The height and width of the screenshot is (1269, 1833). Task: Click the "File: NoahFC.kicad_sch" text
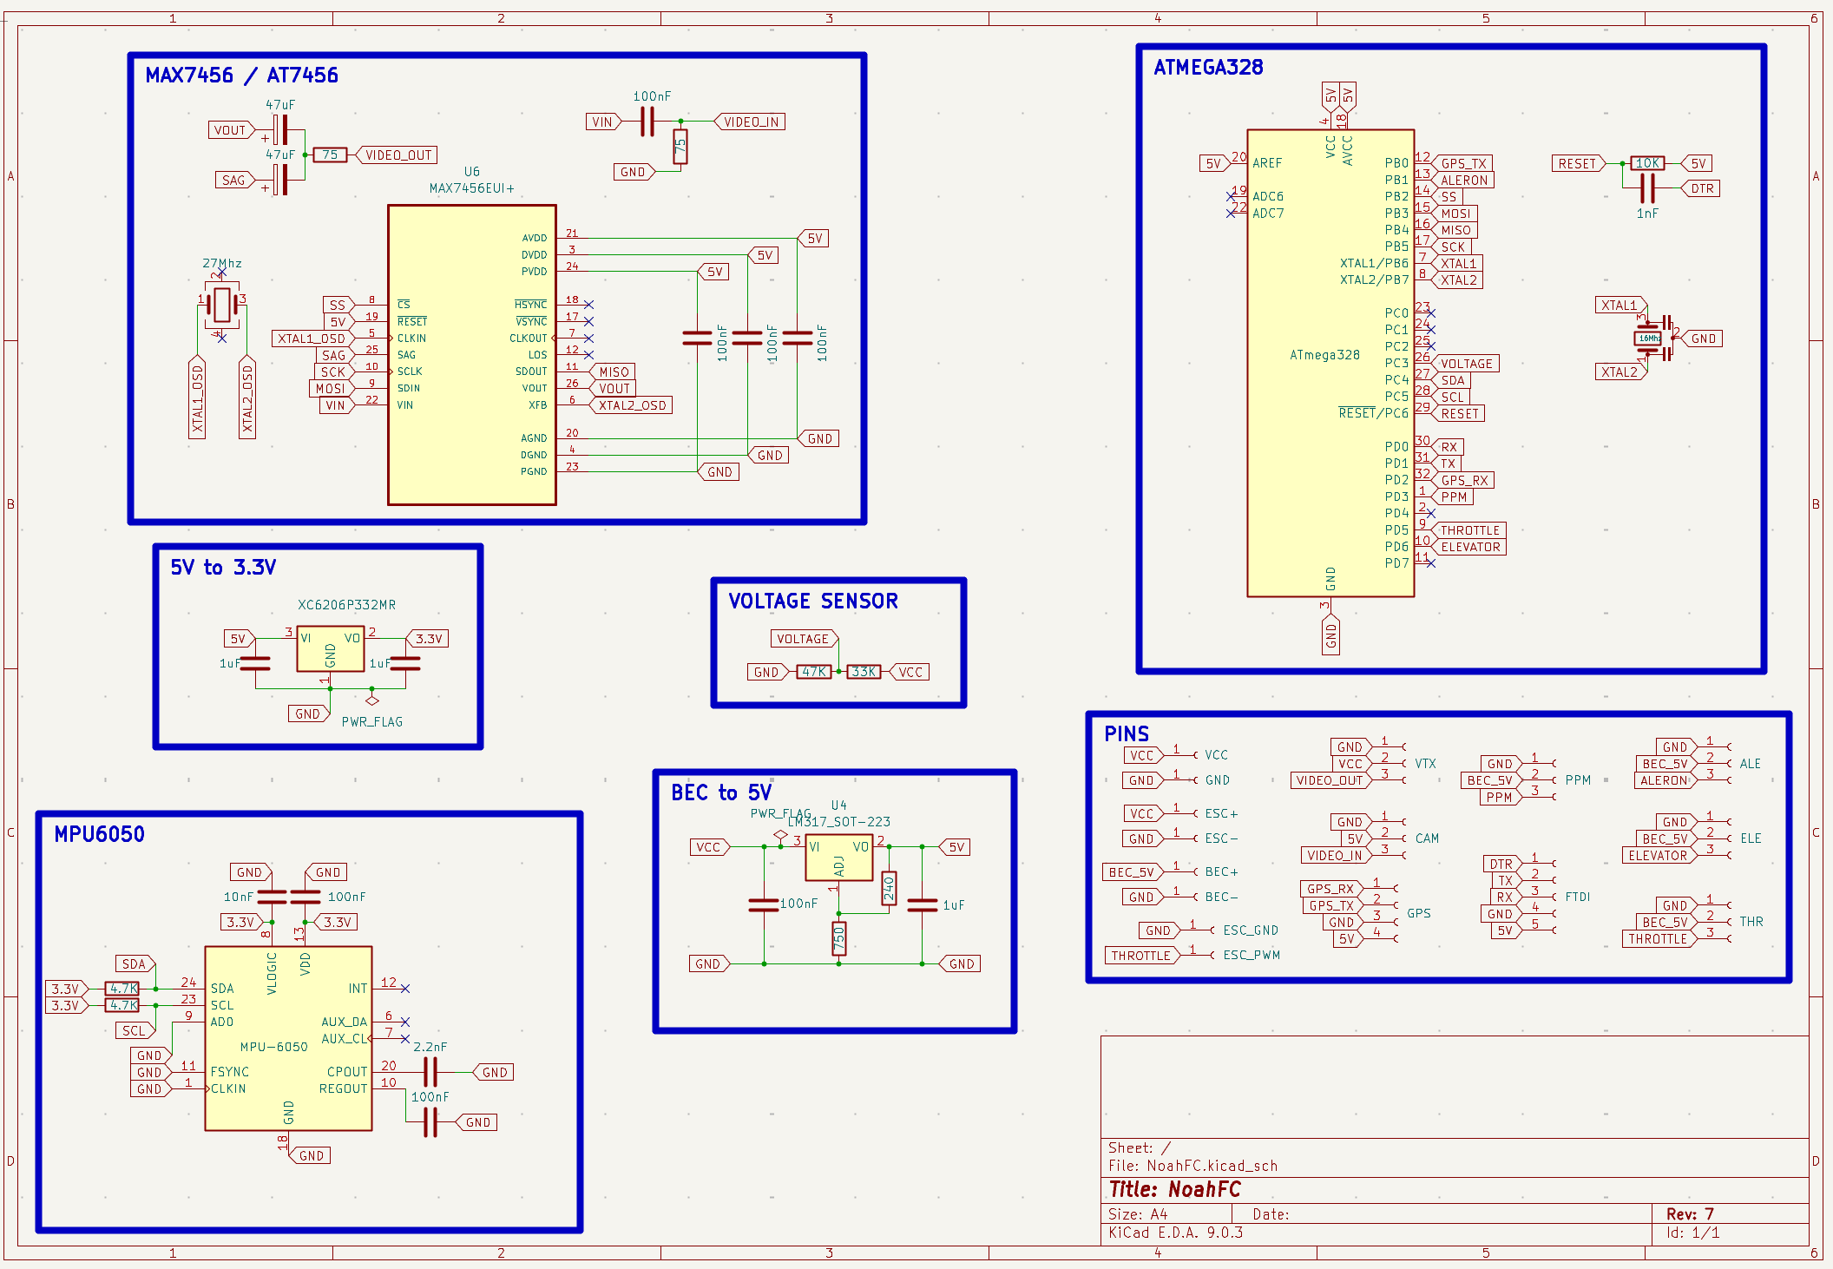coord(1193,1166)
